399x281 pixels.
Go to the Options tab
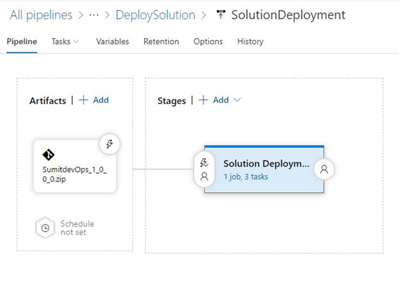(208, 42)
